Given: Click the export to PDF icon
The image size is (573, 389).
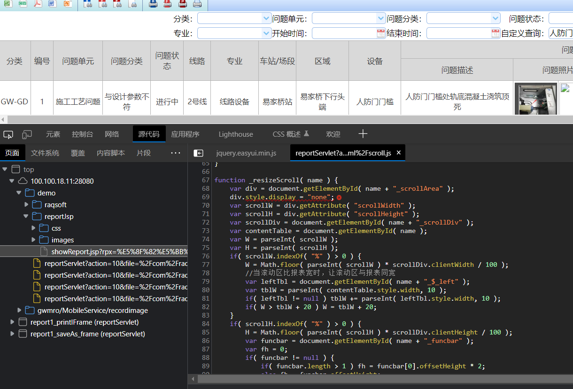Looking at the screenshot, I should pyautogui.click(x=38, y=4).
